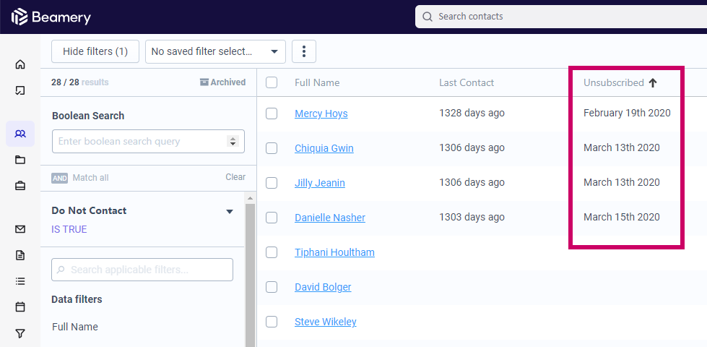This screenshot has width=707, height=347.
Task: Check the box for Steve Wikeley
Action: click(x=272, y=322)
